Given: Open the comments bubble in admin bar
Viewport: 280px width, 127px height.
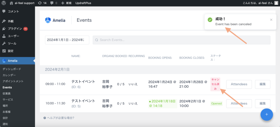Looking at the screenshot, I should click(x=54, y=3).
